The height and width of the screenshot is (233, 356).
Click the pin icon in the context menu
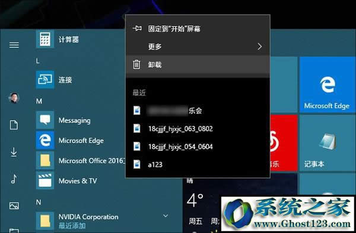tap(137, 28)
